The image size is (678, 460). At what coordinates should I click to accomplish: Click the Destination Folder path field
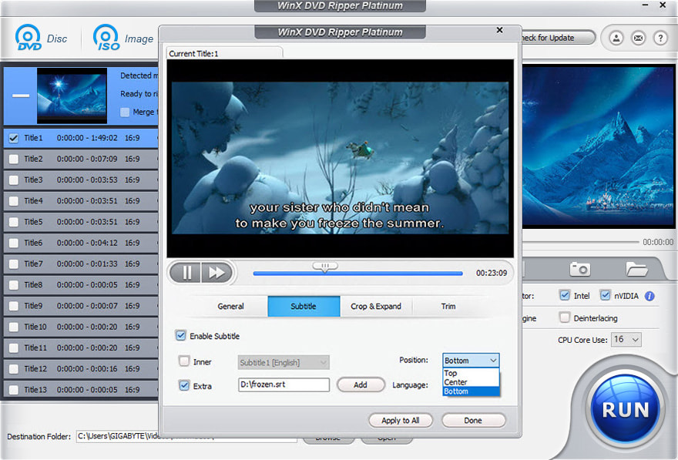(x=186, y=436)
